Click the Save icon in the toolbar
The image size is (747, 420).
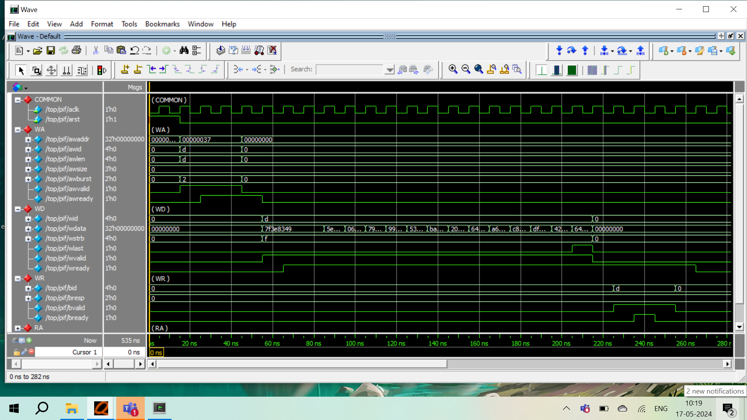51,51
